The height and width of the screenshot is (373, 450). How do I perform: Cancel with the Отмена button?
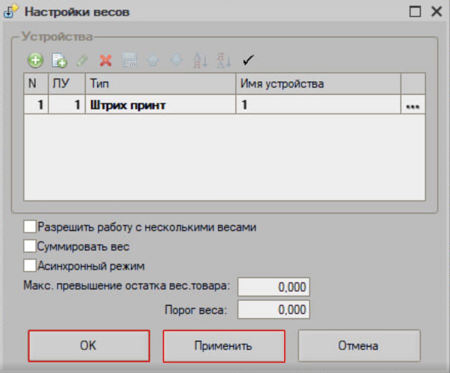359,345
